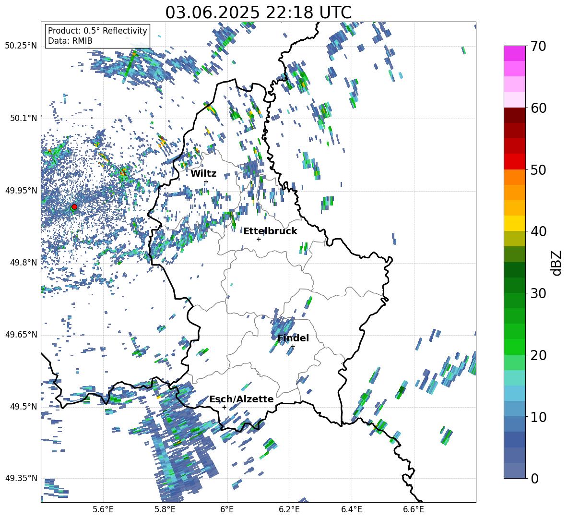Click the yellow 40 dBZ colorbar swatch
The height and width of the screenshot is (519, 568).
click(515, 223)
